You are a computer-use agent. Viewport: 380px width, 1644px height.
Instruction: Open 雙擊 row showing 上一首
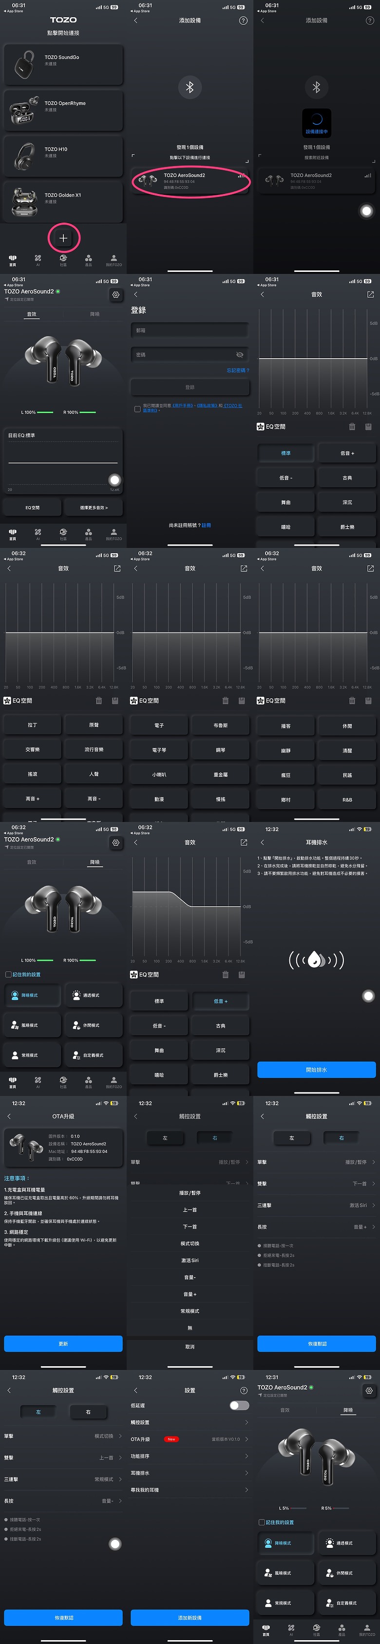(63, 1458)
